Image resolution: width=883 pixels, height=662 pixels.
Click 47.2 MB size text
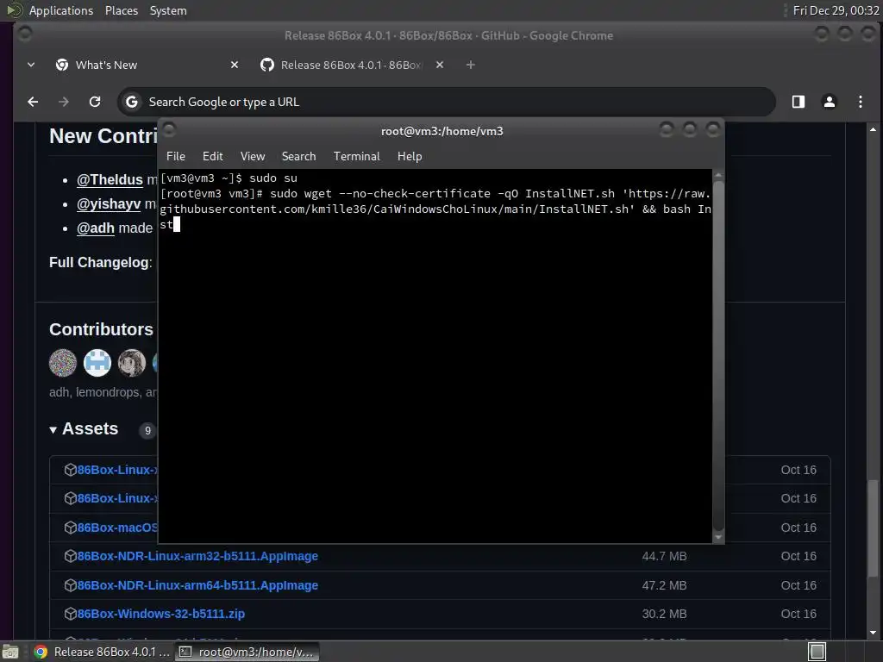[x=664, y=585]
